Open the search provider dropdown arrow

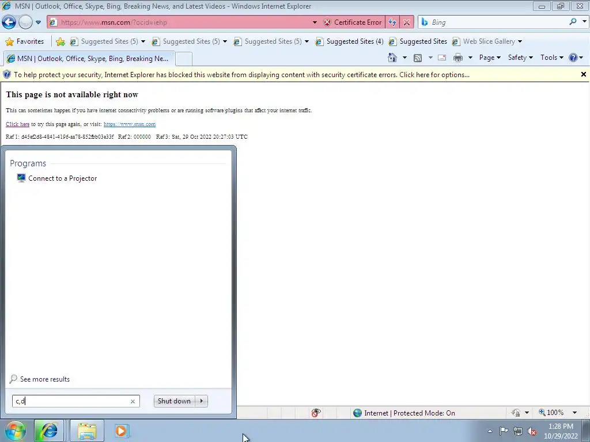(x=584, y=22)
